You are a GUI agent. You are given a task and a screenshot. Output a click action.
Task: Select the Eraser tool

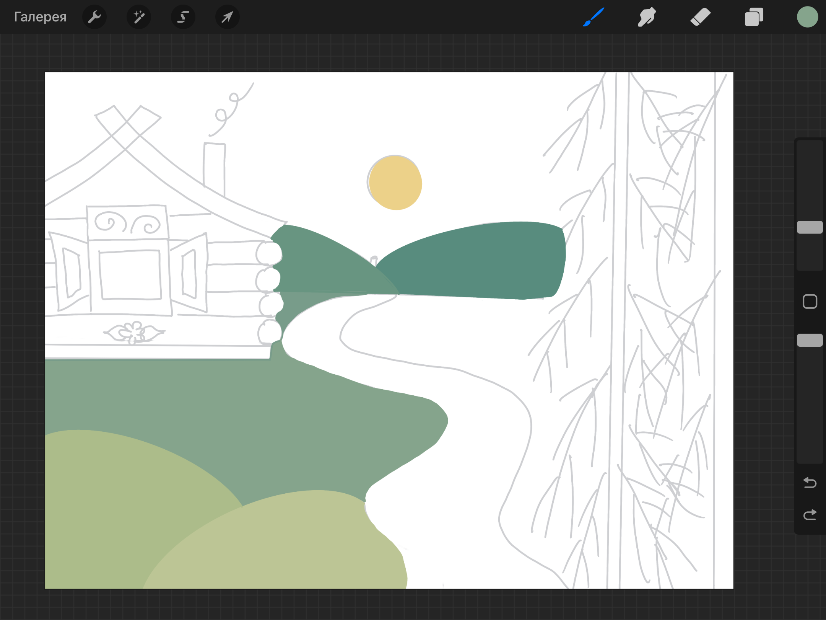[700, 17]
